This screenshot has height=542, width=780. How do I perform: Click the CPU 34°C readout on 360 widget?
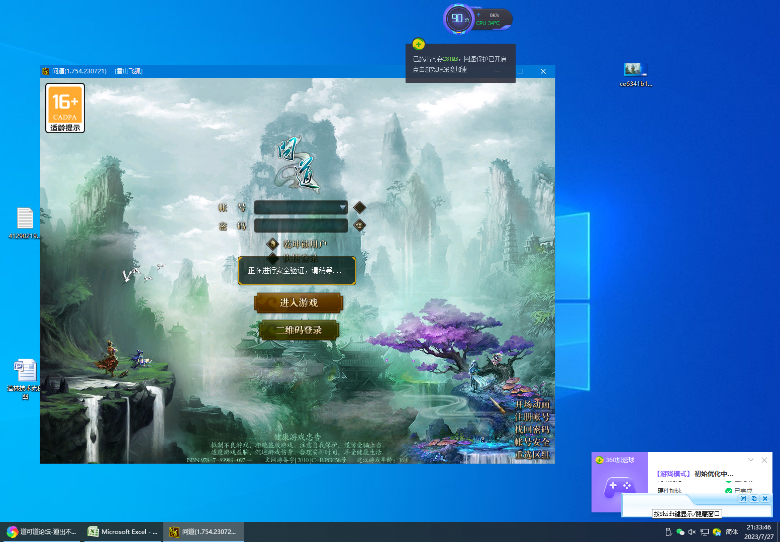click(x=488, y=23)
